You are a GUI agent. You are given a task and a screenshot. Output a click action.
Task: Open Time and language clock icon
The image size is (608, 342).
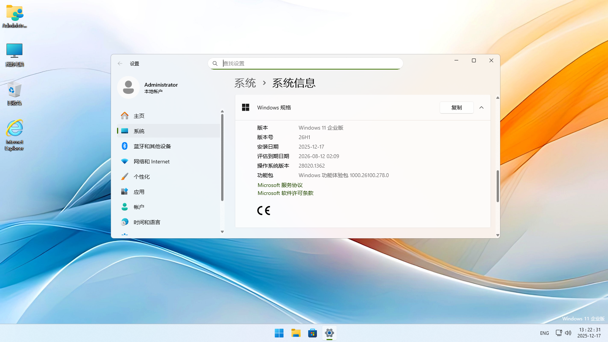pos(125,222)
